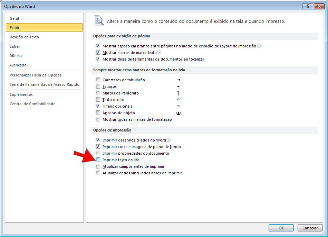Close the Opções do Word dialog

(319, 6)
